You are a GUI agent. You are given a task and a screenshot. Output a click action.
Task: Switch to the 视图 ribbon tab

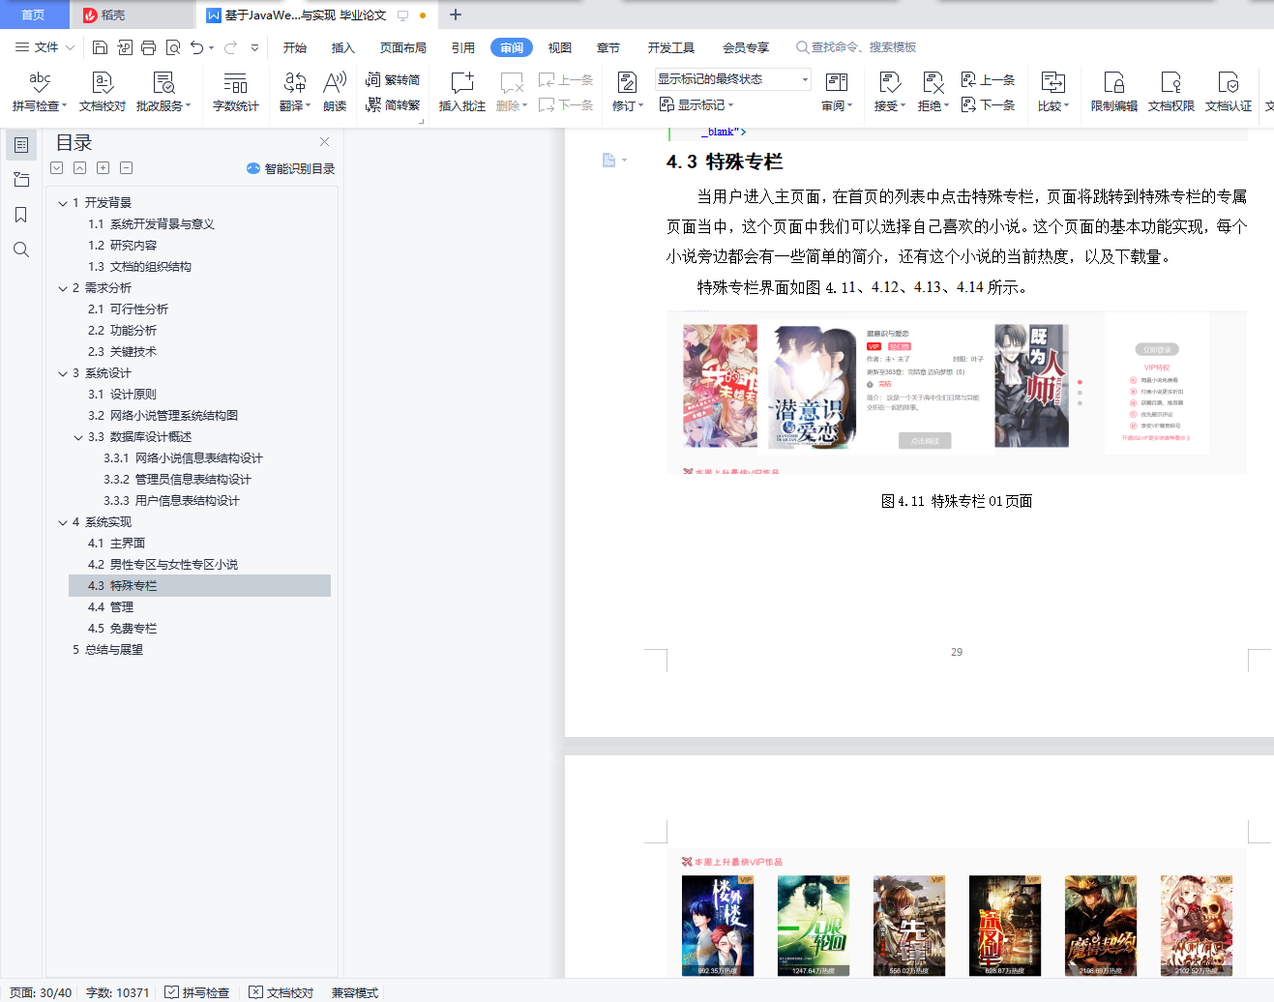(560, 47)
